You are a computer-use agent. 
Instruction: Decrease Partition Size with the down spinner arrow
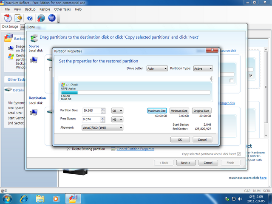coord(103,112)
